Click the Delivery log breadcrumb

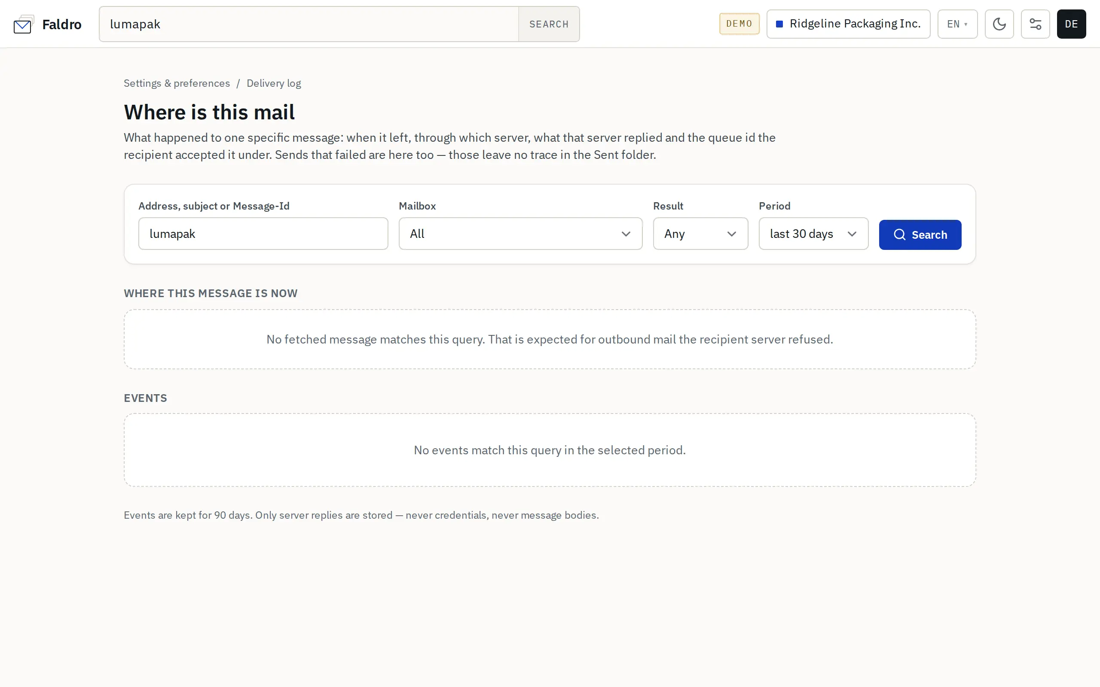[274, 83]
